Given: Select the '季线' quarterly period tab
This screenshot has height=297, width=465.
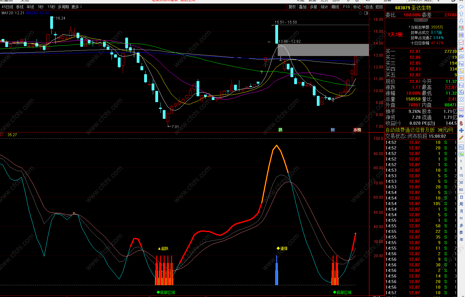Looking at the screenshot, I should click(x=20, y=7).
